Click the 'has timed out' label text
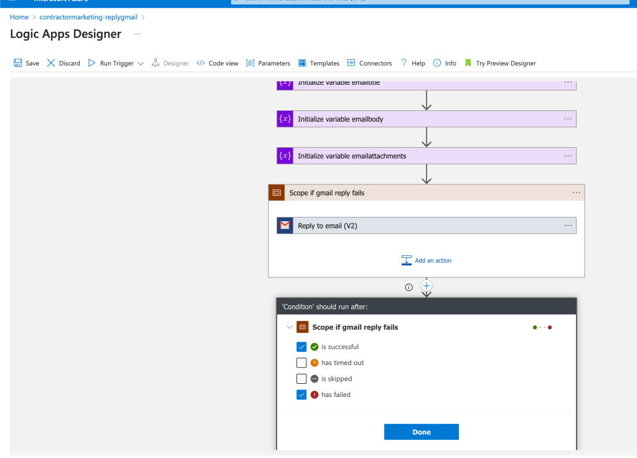637x458 pixels. [x=342, y=363]
